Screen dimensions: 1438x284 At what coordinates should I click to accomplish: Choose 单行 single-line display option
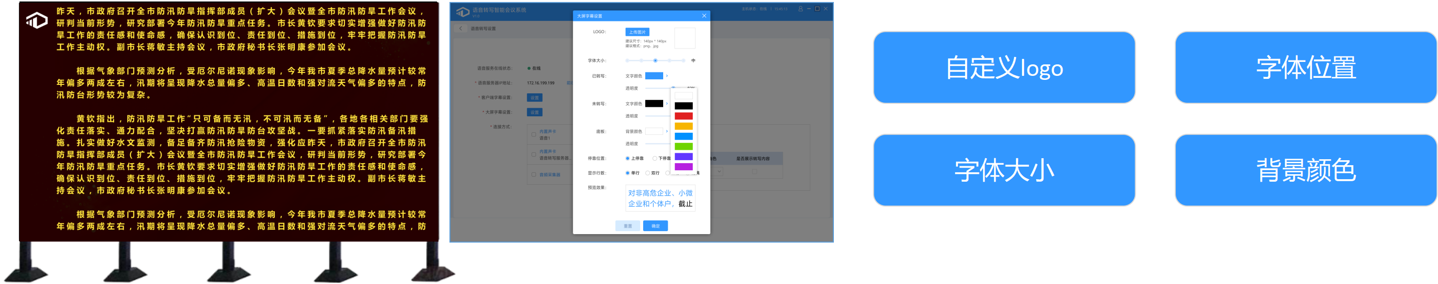[628, 173]
